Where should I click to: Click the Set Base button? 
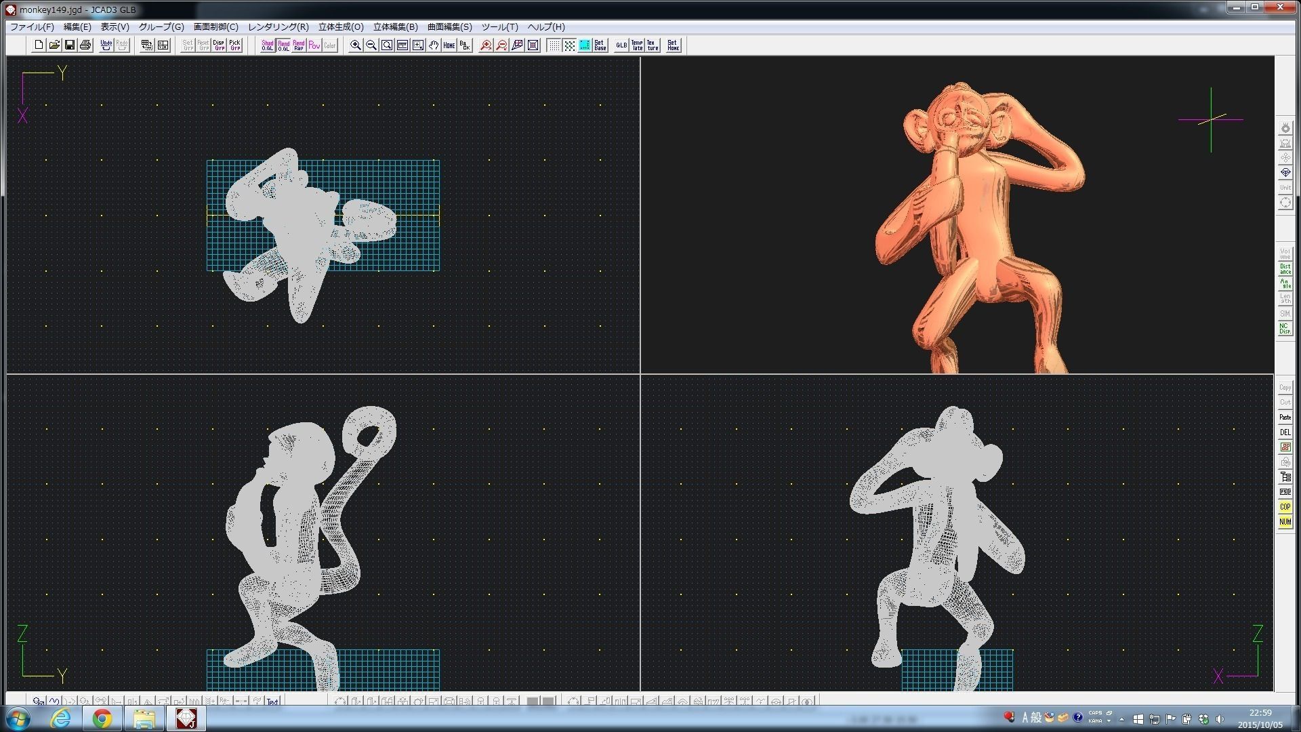click(x=600, y=45)
